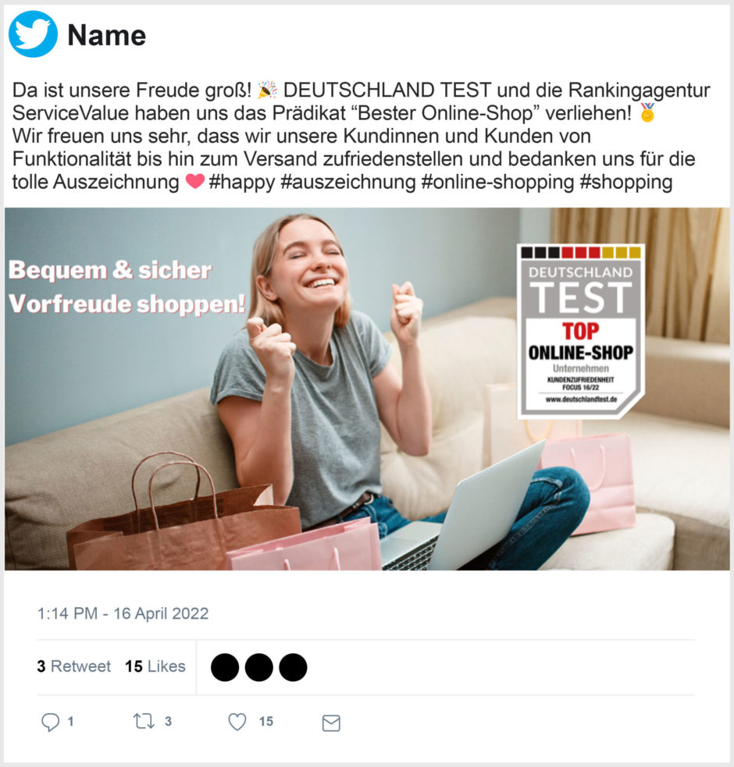Click the Deutschland Test Top Online-Shop badge
Image resolution: width=734 pixels, height=767 pixels.
pyautogui.click(x=581, y=331)
